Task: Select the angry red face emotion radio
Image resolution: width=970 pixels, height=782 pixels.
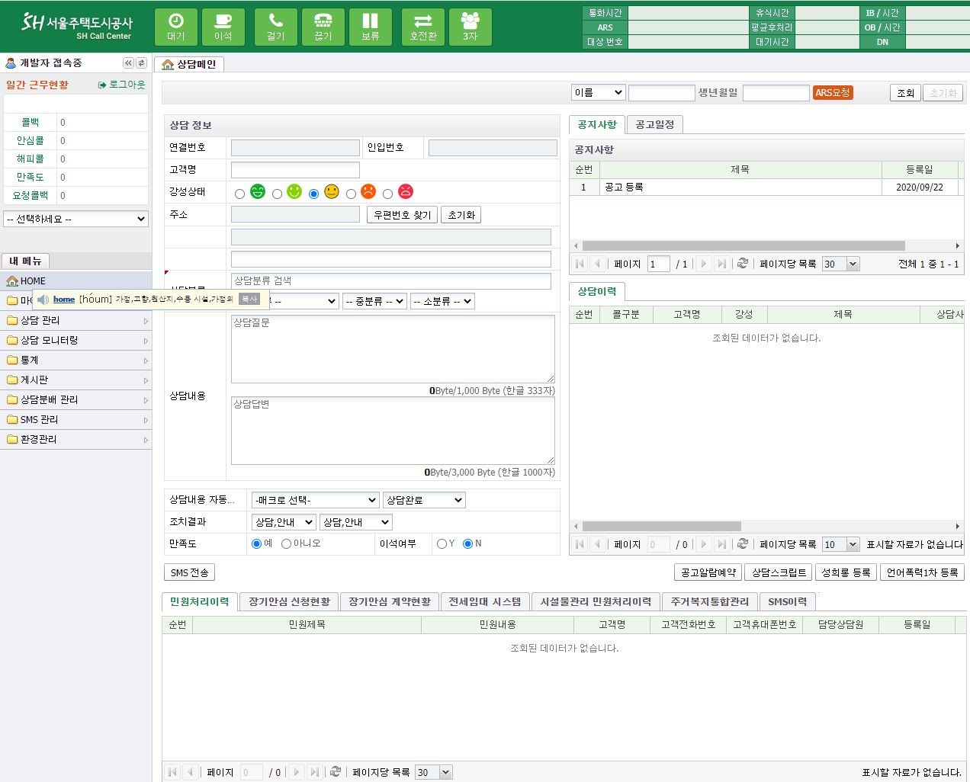Action: pyautogui.click(x=388, y=194)
